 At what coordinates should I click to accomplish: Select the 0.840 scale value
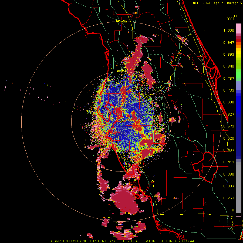229,66
